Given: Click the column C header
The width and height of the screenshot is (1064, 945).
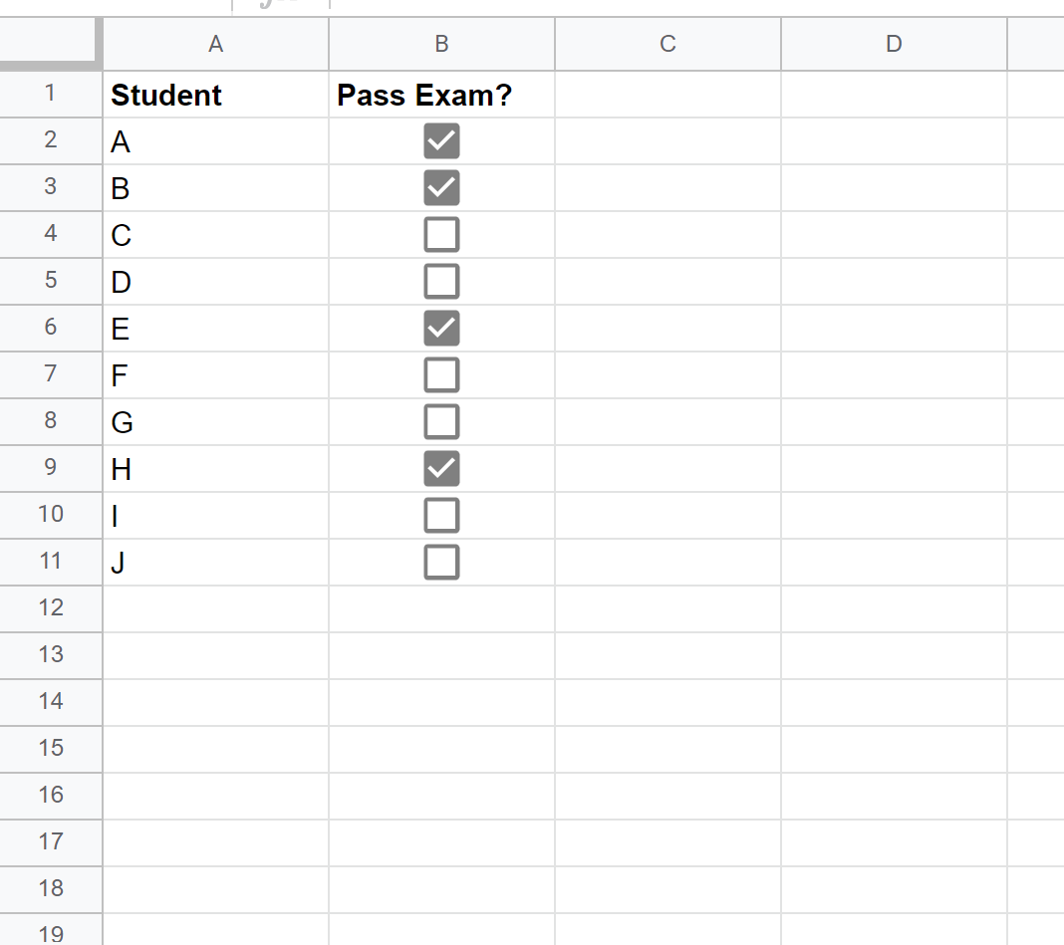Looking at the screenshot, I should click(x=667, y=44).
